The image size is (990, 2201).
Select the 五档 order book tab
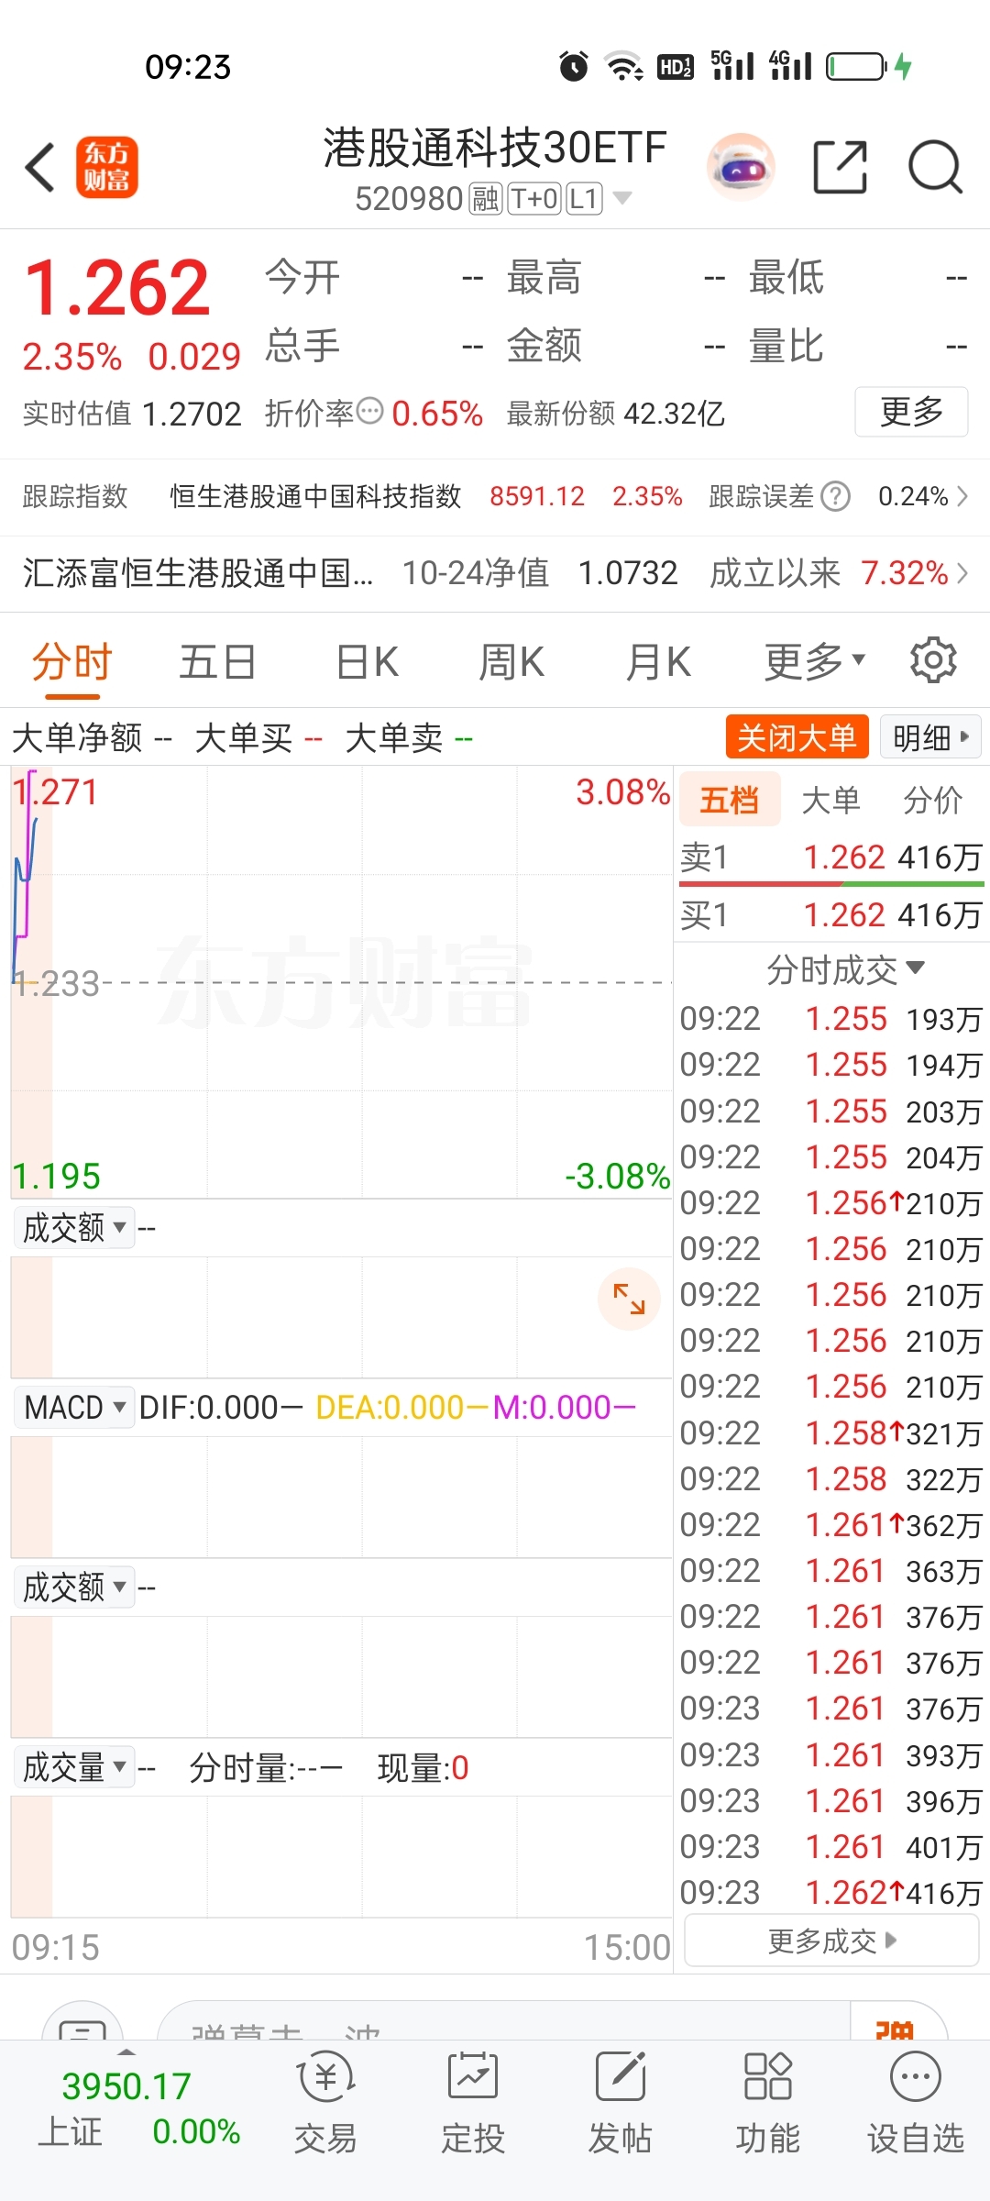[x=730, y=800]
